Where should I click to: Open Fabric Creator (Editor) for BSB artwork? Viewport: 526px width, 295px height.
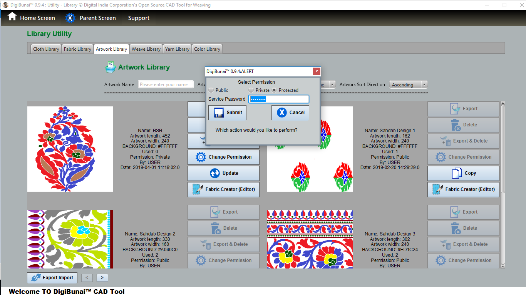tap(223, 189)
